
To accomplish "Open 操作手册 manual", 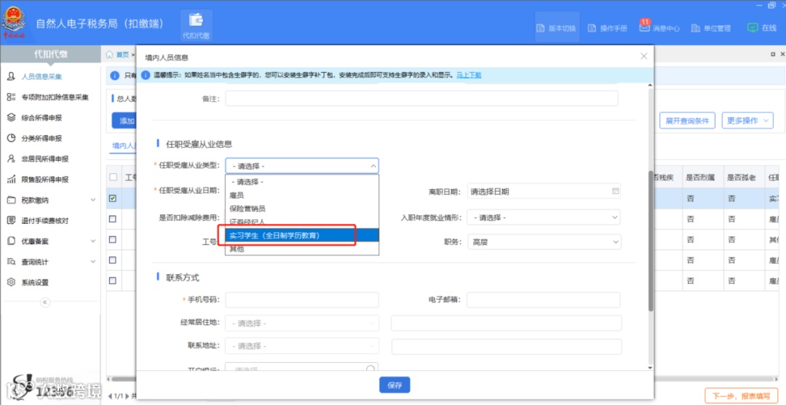I will (x=607, y=28).
